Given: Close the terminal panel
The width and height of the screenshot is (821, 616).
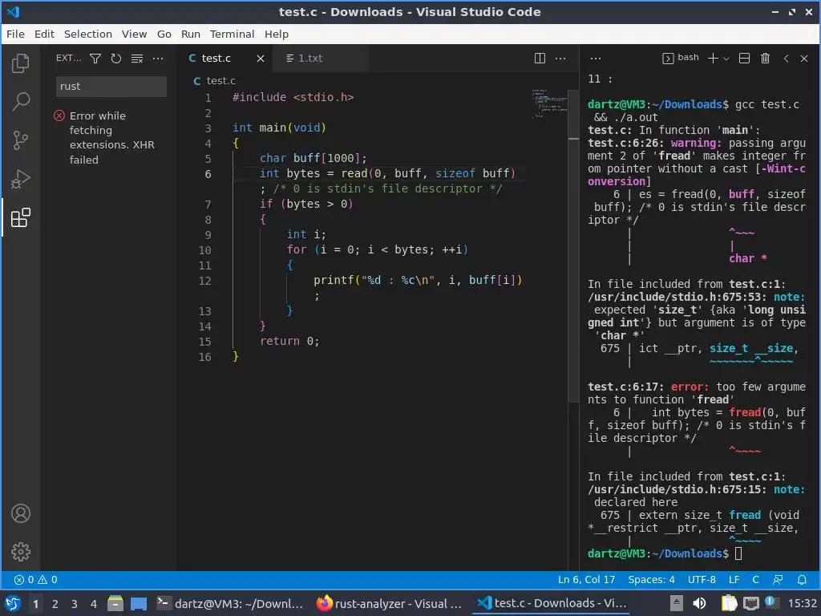Looking at the screenshot, I should pyautogui.click(x=804, y=58).
